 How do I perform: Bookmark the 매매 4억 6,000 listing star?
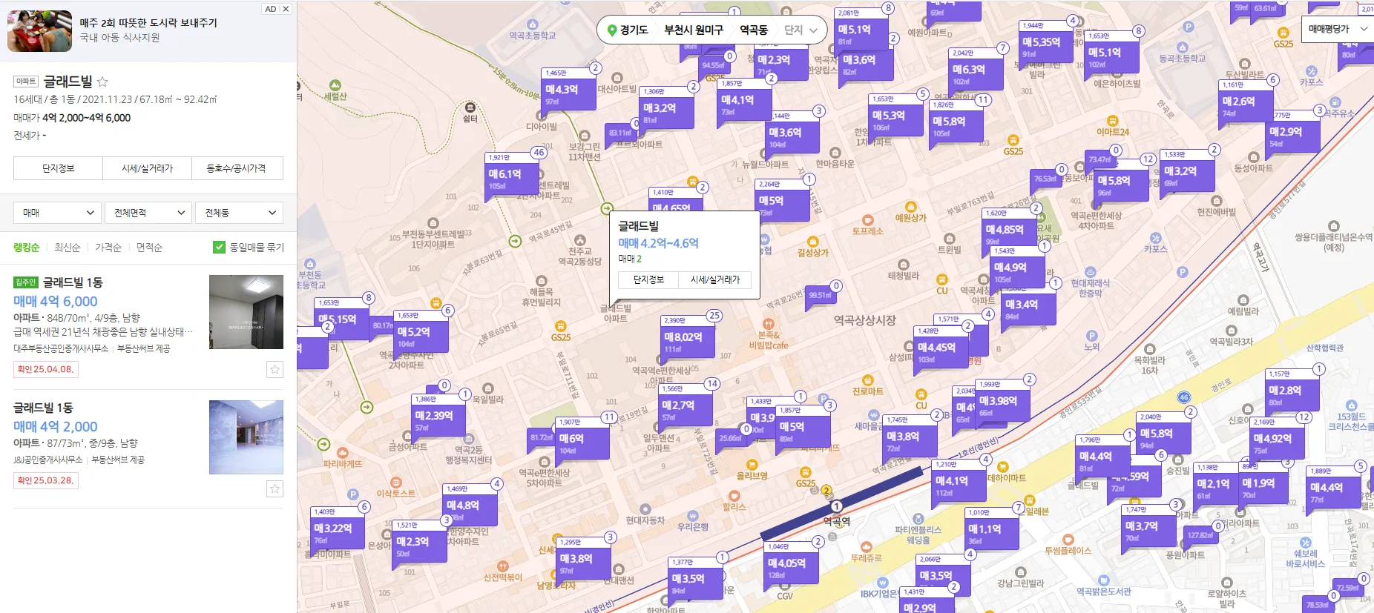click(x=275, y=369)
